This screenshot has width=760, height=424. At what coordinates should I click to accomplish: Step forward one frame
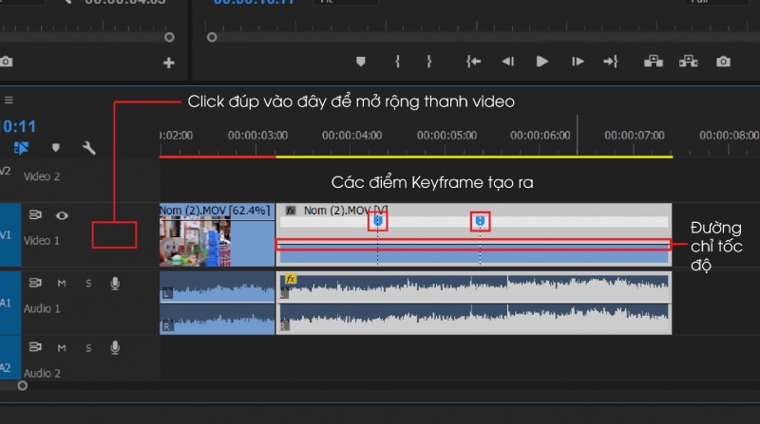(578, 62)
